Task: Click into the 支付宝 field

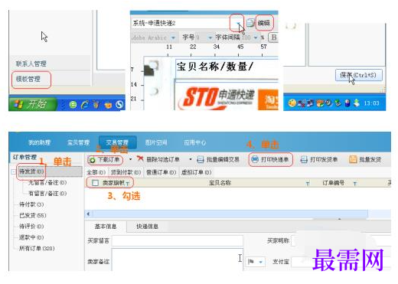Action: coord(341,262)
